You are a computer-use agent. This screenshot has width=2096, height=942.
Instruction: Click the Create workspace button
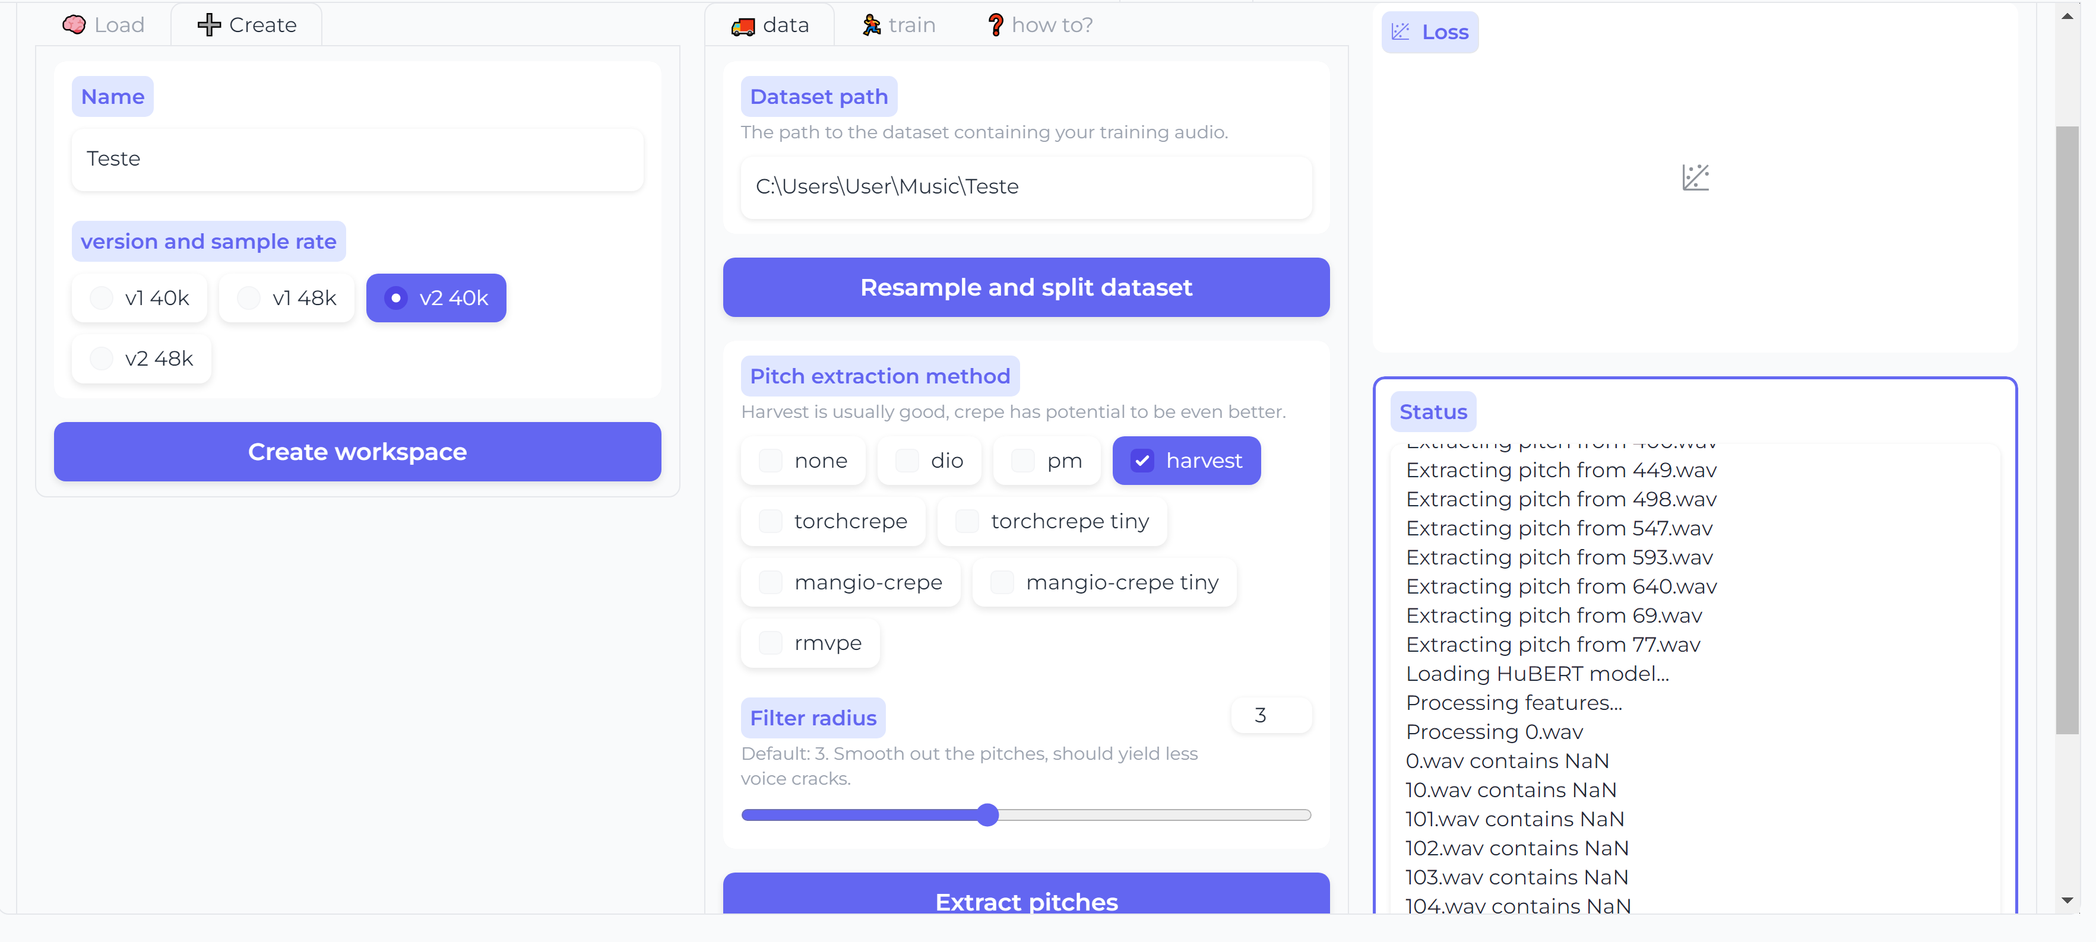click(x=357, y=452)
